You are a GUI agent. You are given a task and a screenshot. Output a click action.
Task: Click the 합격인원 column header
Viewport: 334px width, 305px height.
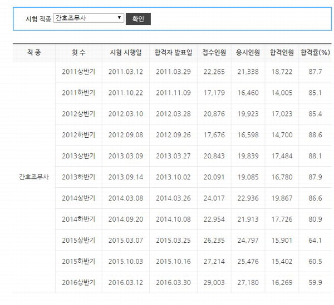[x=282, y=52]
